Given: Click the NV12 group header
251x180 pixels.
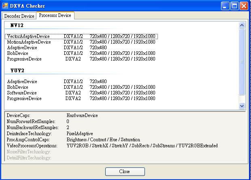Looking at the screenshot, I should (17, 25).
